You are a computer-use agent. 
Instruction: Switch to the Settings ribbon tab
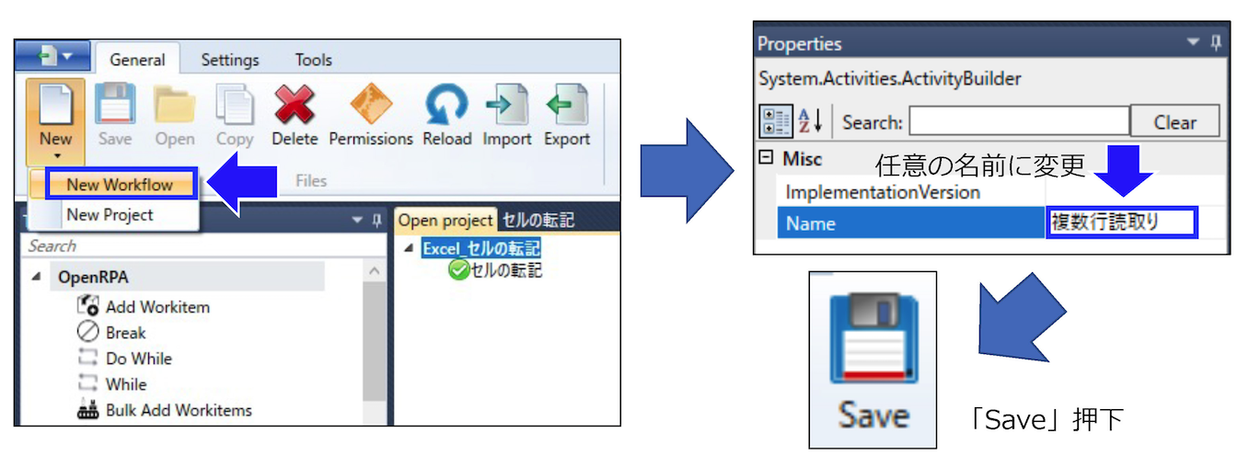coord(230,60)
